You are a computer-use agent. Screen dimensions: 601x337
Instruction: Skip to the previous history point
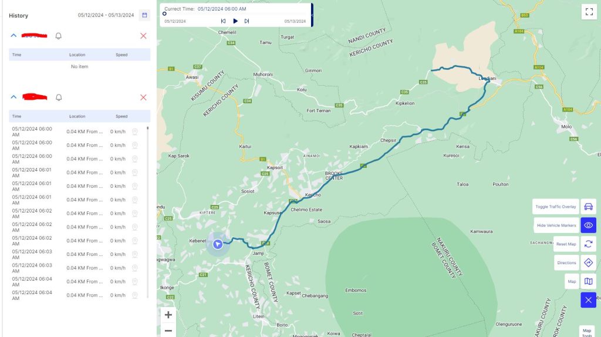pyautogui.click(x=223, y=21)
